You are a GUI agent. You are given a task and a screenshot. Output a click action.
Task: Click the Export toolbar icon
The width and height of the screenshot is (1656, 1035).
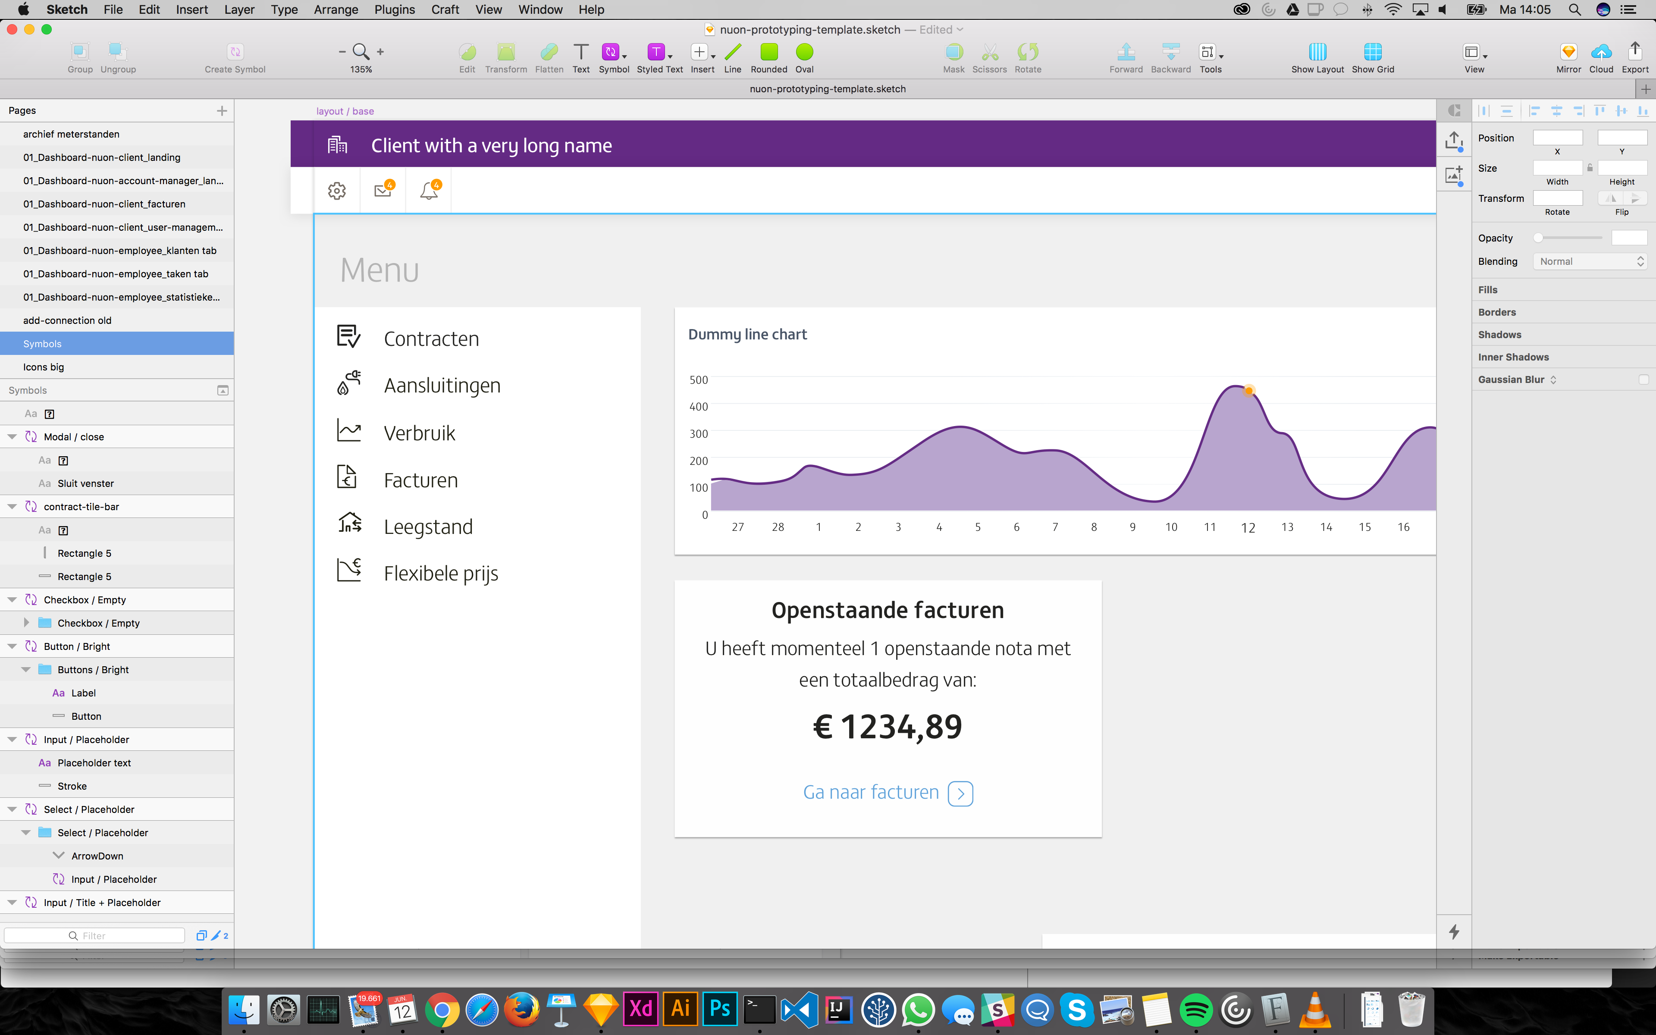1635,52
